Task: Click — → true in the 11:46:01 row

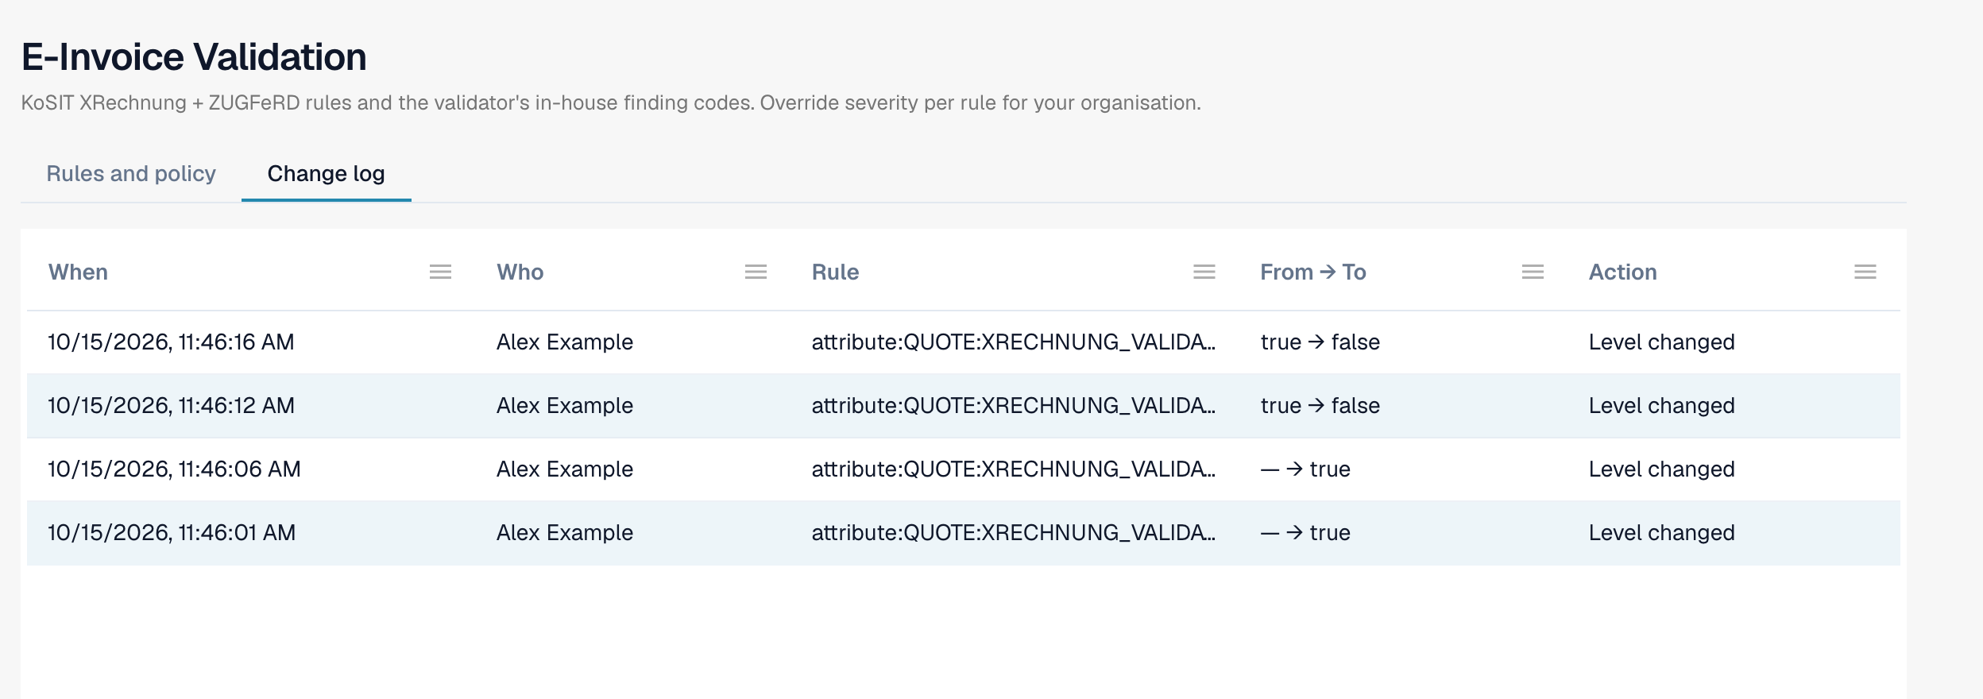Action: 1305,533
